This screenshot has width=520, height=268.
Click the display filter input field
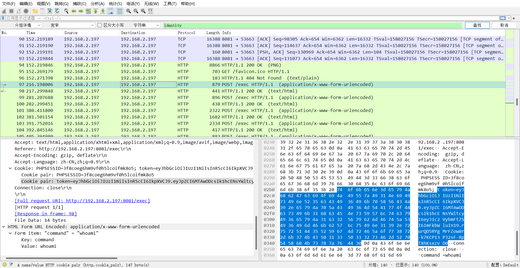[x=252, y=18]
